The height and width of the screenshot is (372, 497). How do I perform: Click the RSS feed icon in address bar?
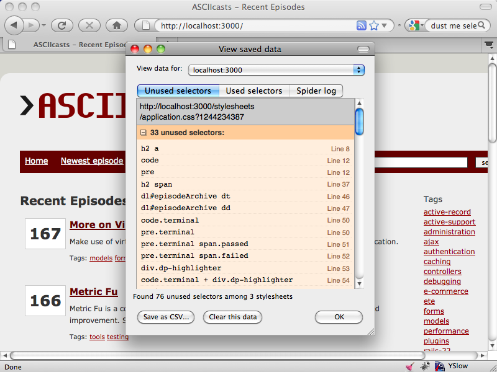click(x=362, y=25)
